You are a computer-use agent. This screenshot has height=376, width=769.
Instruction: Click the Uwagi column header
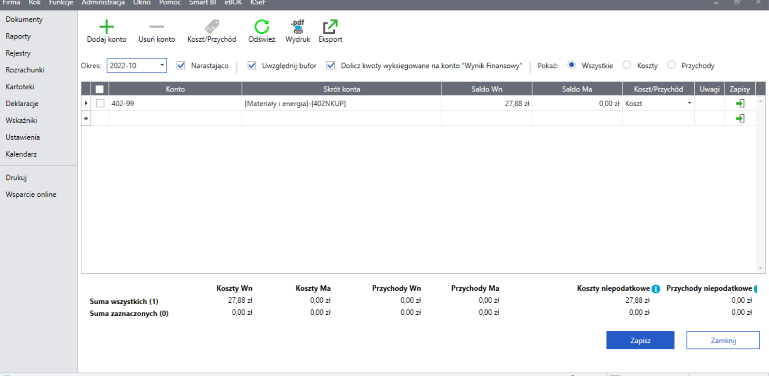710,89
